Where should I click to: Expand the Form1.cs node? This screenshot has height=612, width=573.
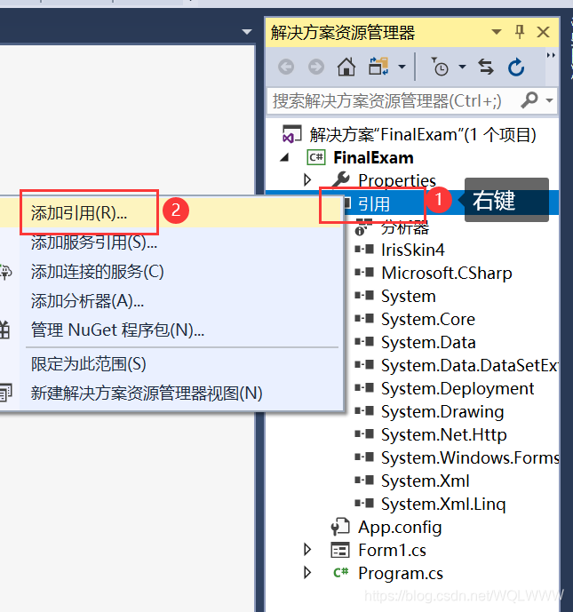(x=307, y=550)
